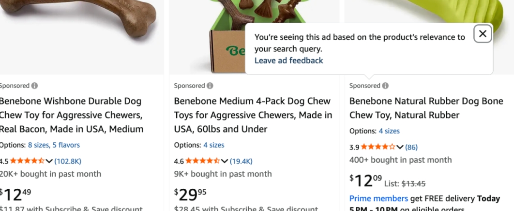Viewport: 514px width, 211px height.
Task: Click the 8 sizes, 5 flavors options link
Action: point(54,145)
